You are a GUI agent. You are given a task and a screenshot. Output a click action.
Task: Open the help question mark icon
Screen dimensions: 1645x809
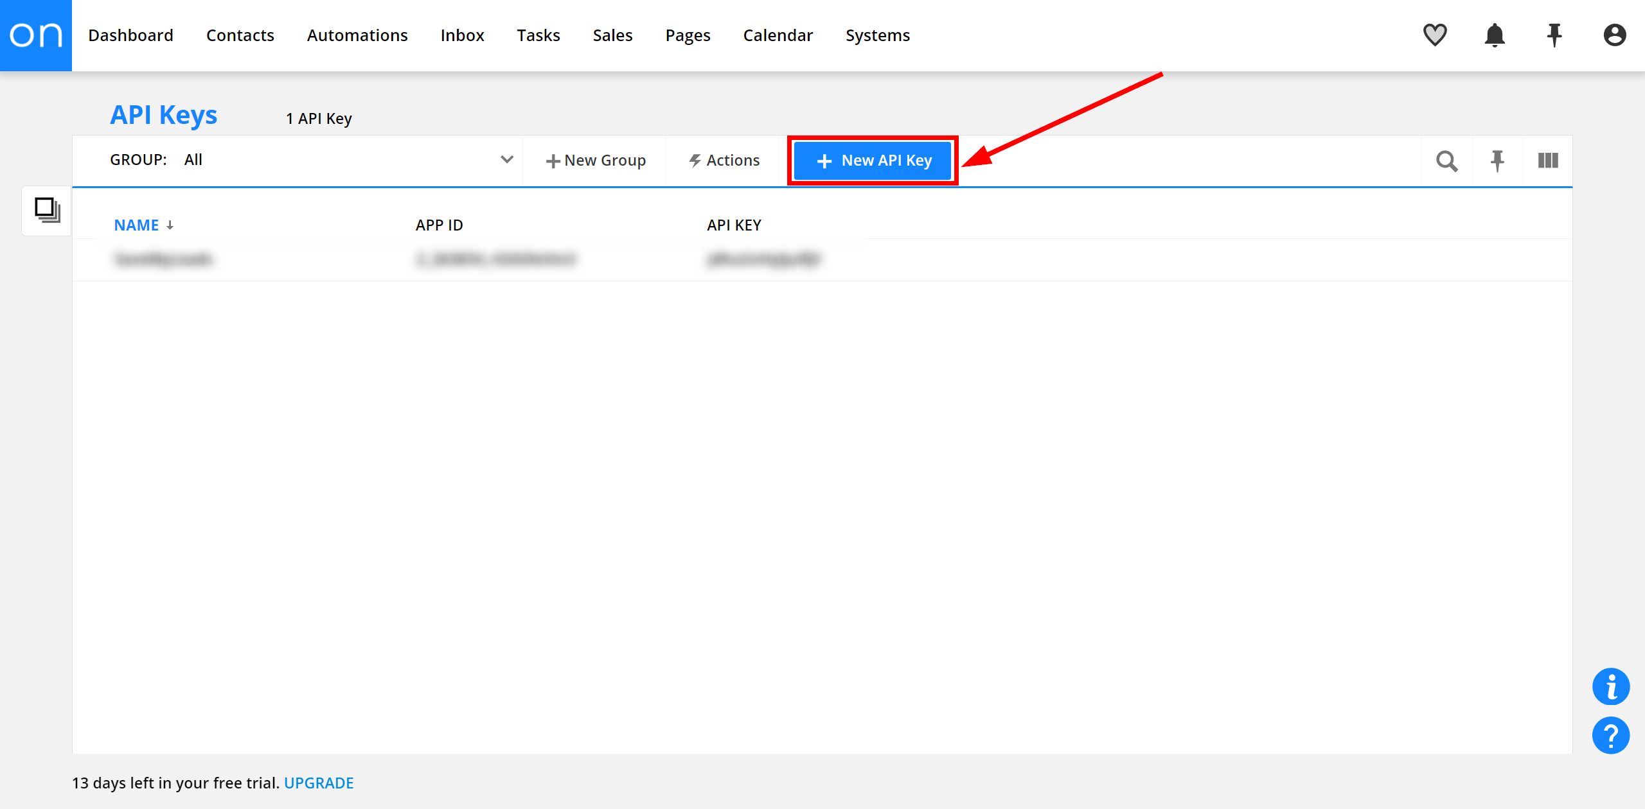point(1610,735)
